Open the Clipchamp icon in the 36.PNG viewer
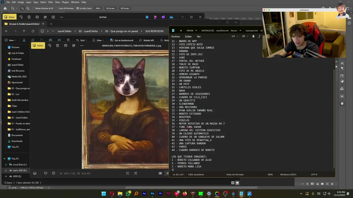The height and width of the screenshot is (198, 353). 163,17
